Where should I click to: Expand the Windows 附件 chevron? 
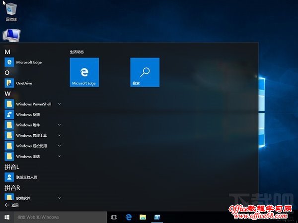[x=59, y=125]
